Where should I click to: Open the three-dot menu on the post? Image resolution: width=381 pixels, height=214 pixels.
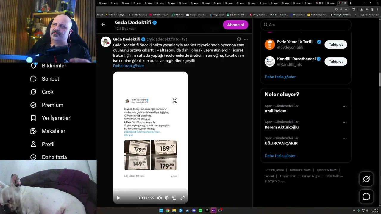point(246,39)
